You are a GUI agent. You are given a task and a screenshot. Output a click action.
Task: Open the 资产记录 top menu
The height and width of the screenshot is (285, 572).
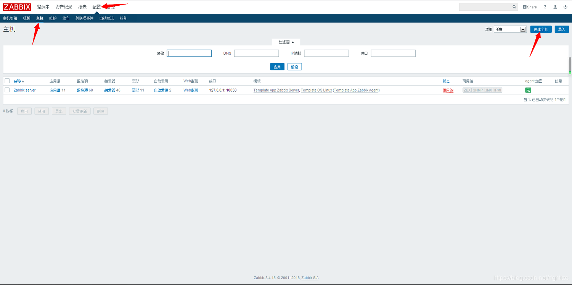click(64, 7)
